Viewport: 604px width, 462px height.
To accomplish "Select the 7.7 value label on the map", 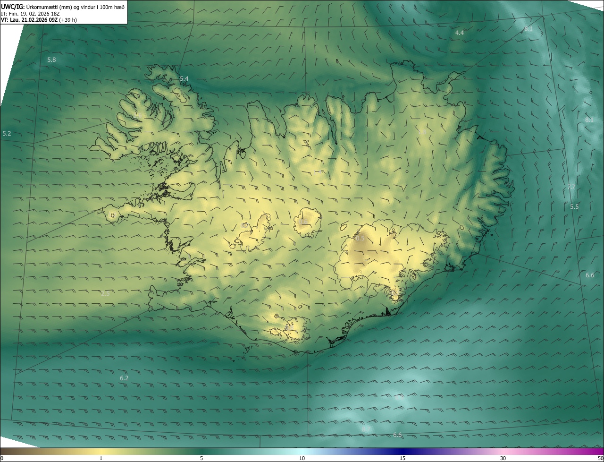I will pyautogui.click(x=571, y=187).
